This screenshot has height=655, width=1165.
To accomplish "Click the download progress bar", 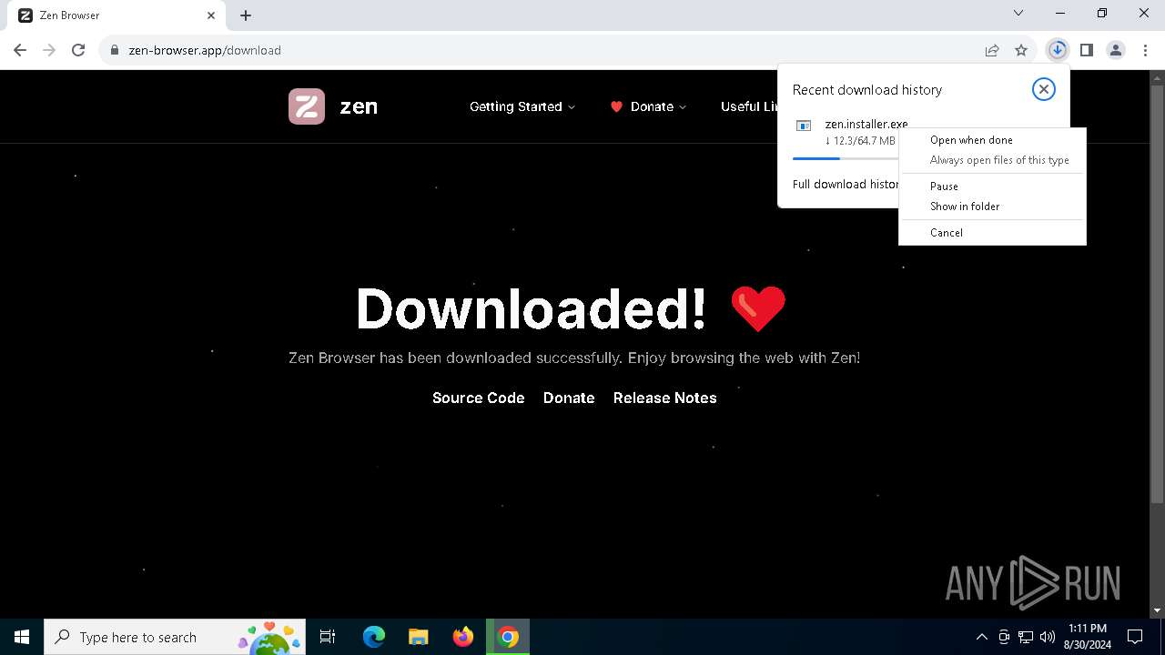I will click(846, 158).
